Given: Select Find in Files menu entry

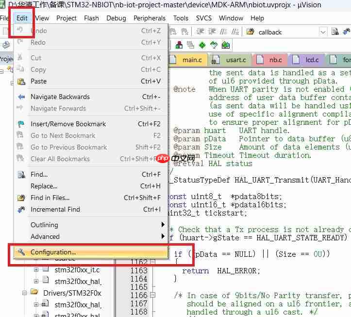Looking at the screenshot, I should tap(50, 198).
